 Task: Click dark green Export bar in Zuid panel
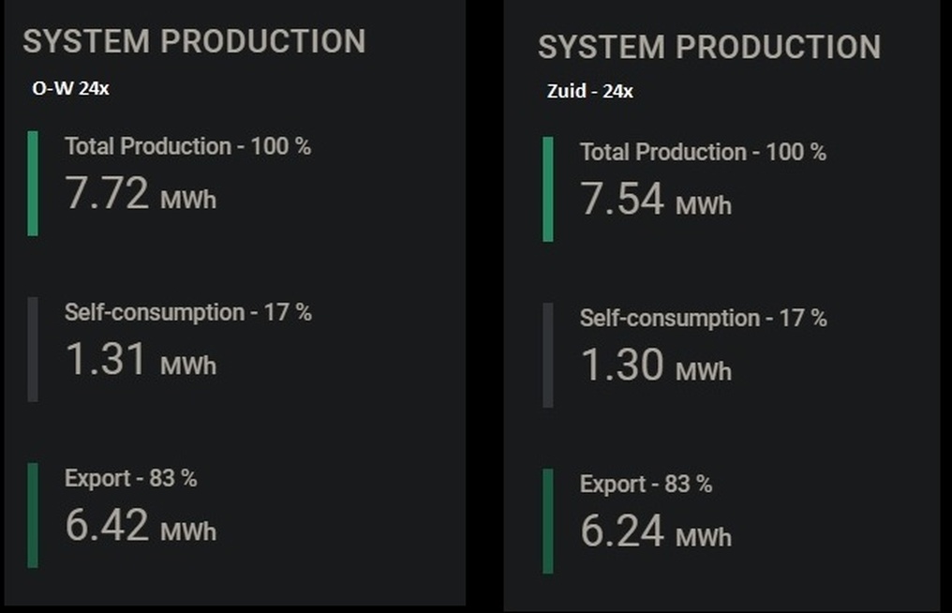click(548, 520)
